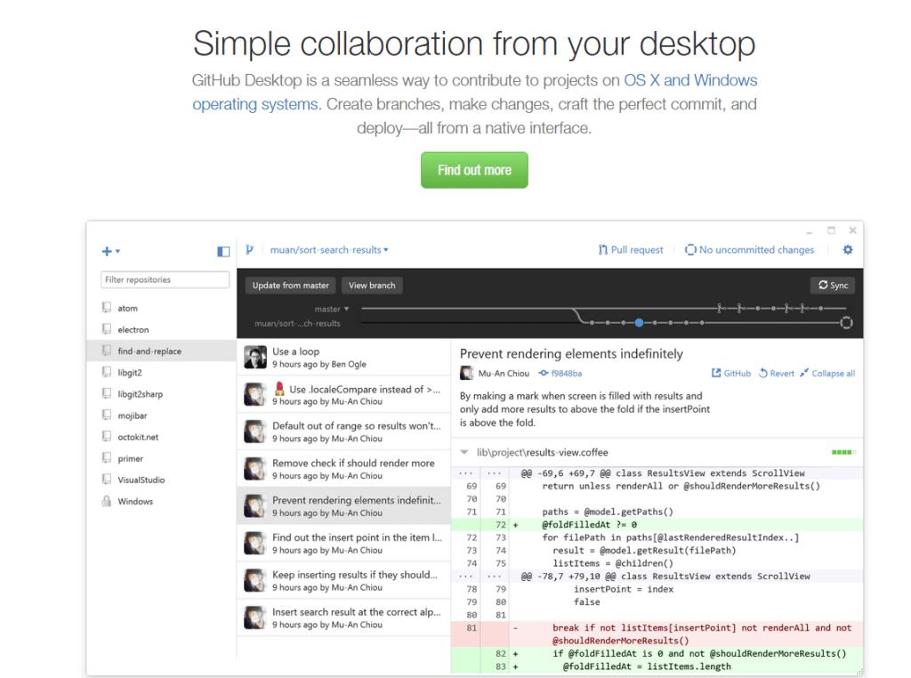911x678 pixels.
Task: Click the green diff stat bars
Action: 843,452
